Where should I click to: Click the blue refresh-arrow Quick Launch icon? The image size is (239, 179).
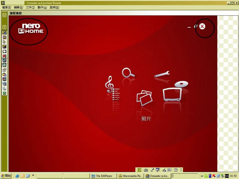pyautogui.click(x=28, y=176)
